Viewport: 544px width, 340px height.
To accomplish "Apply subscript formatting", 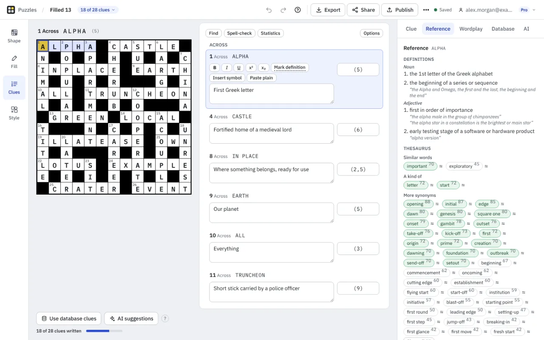I will [x=263, y=68].
